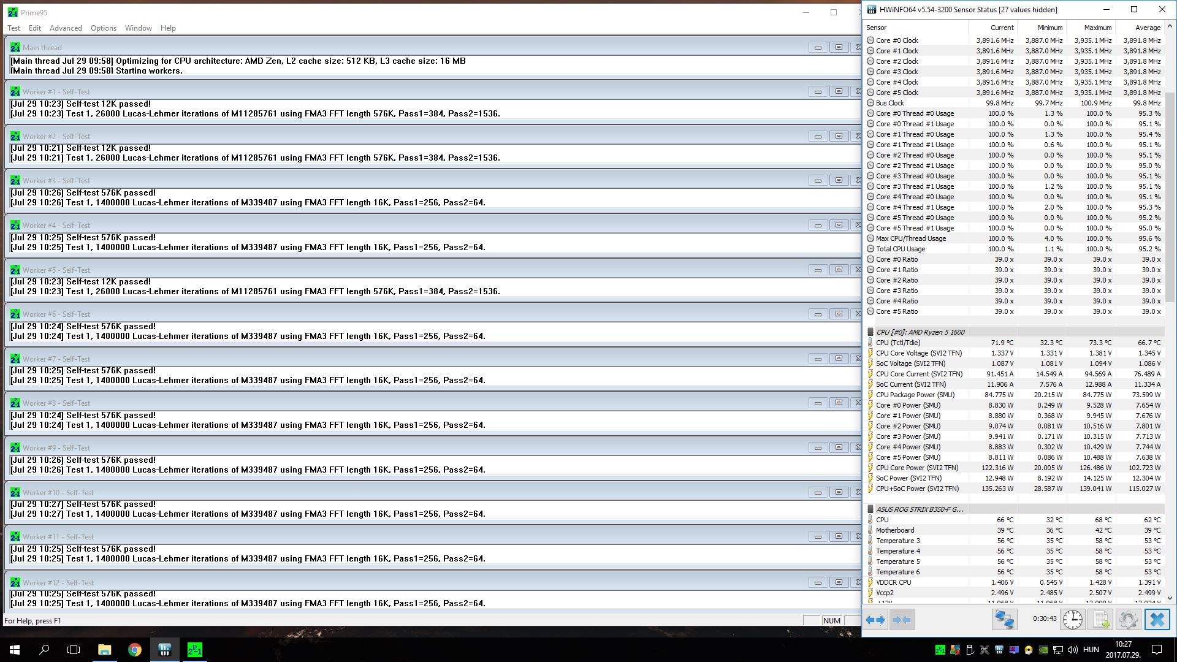Click the HWiNFO vertical scrollbar thumb

click(1170, 196)
